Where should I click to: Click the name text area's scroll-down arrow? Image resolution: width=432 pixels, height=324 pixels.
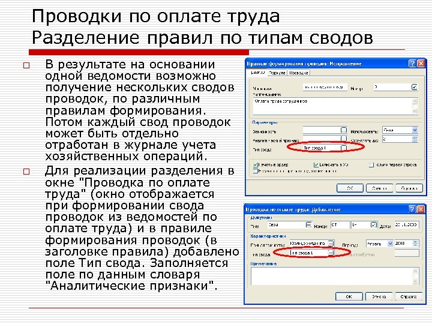coord(415,111)
